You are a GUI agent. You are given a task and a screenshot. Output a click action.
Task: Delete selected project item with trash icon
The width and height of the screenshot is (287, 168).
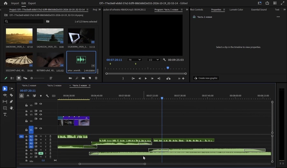coord(96,78)
